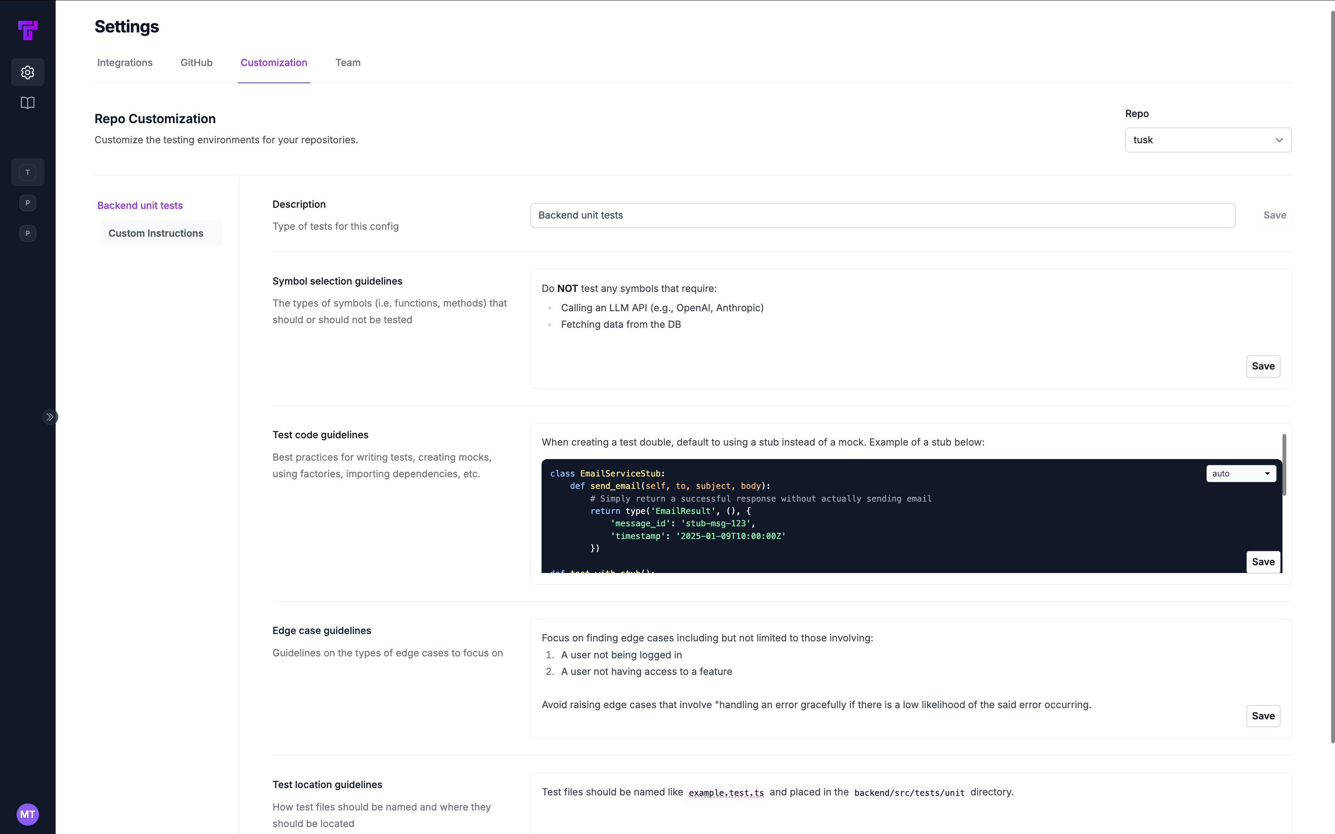Click 'Calling an LLM API' bullet text
1335x834 pixels.
(x=662, y=308)
